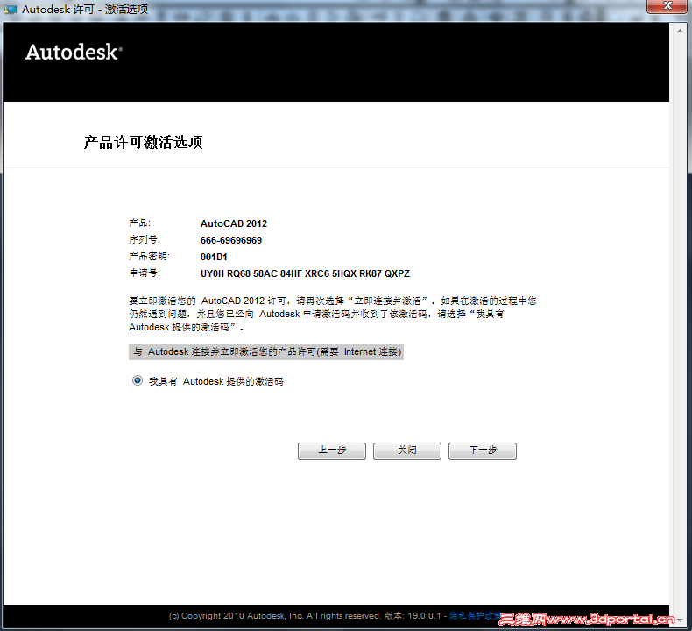
Task: Click the 申请号 label
Action: click(145, 273)
